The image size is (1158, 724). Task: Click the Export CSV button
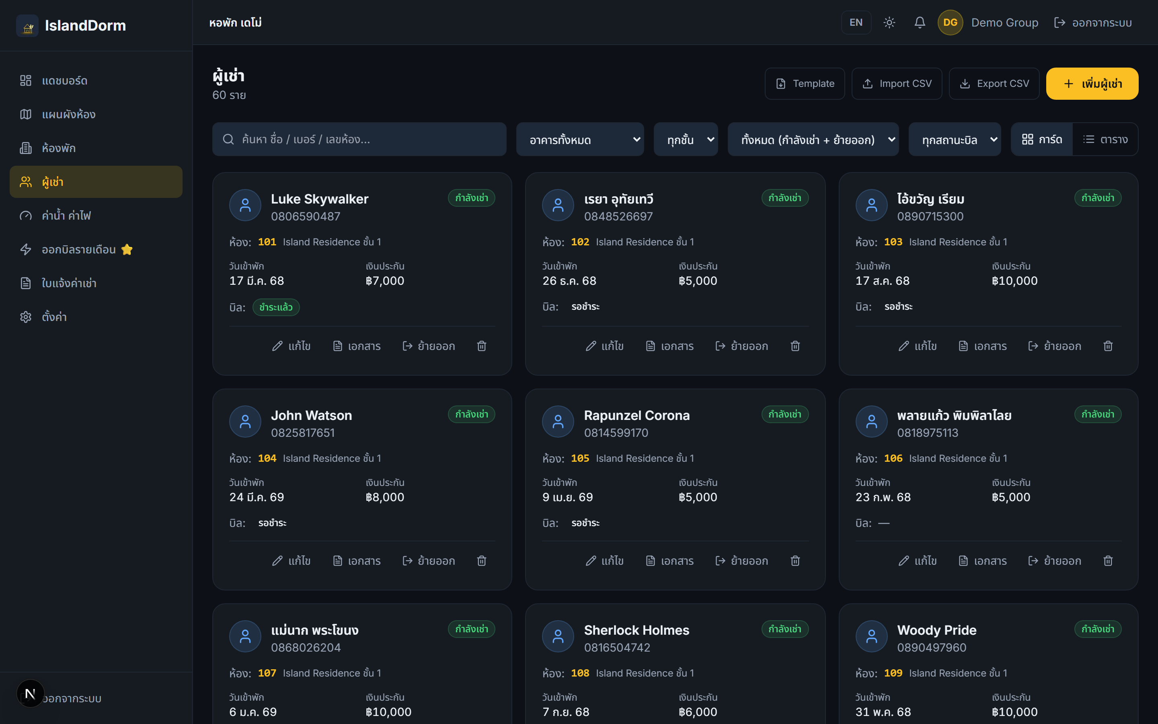click(994, 84)
